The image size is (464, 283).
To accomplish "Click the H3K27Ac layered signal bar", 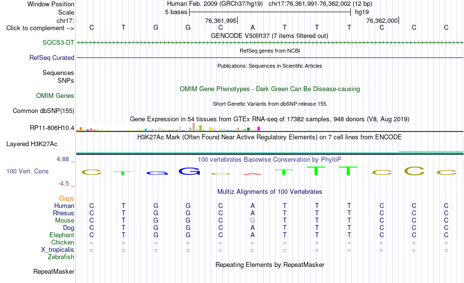I will point(270,153).
